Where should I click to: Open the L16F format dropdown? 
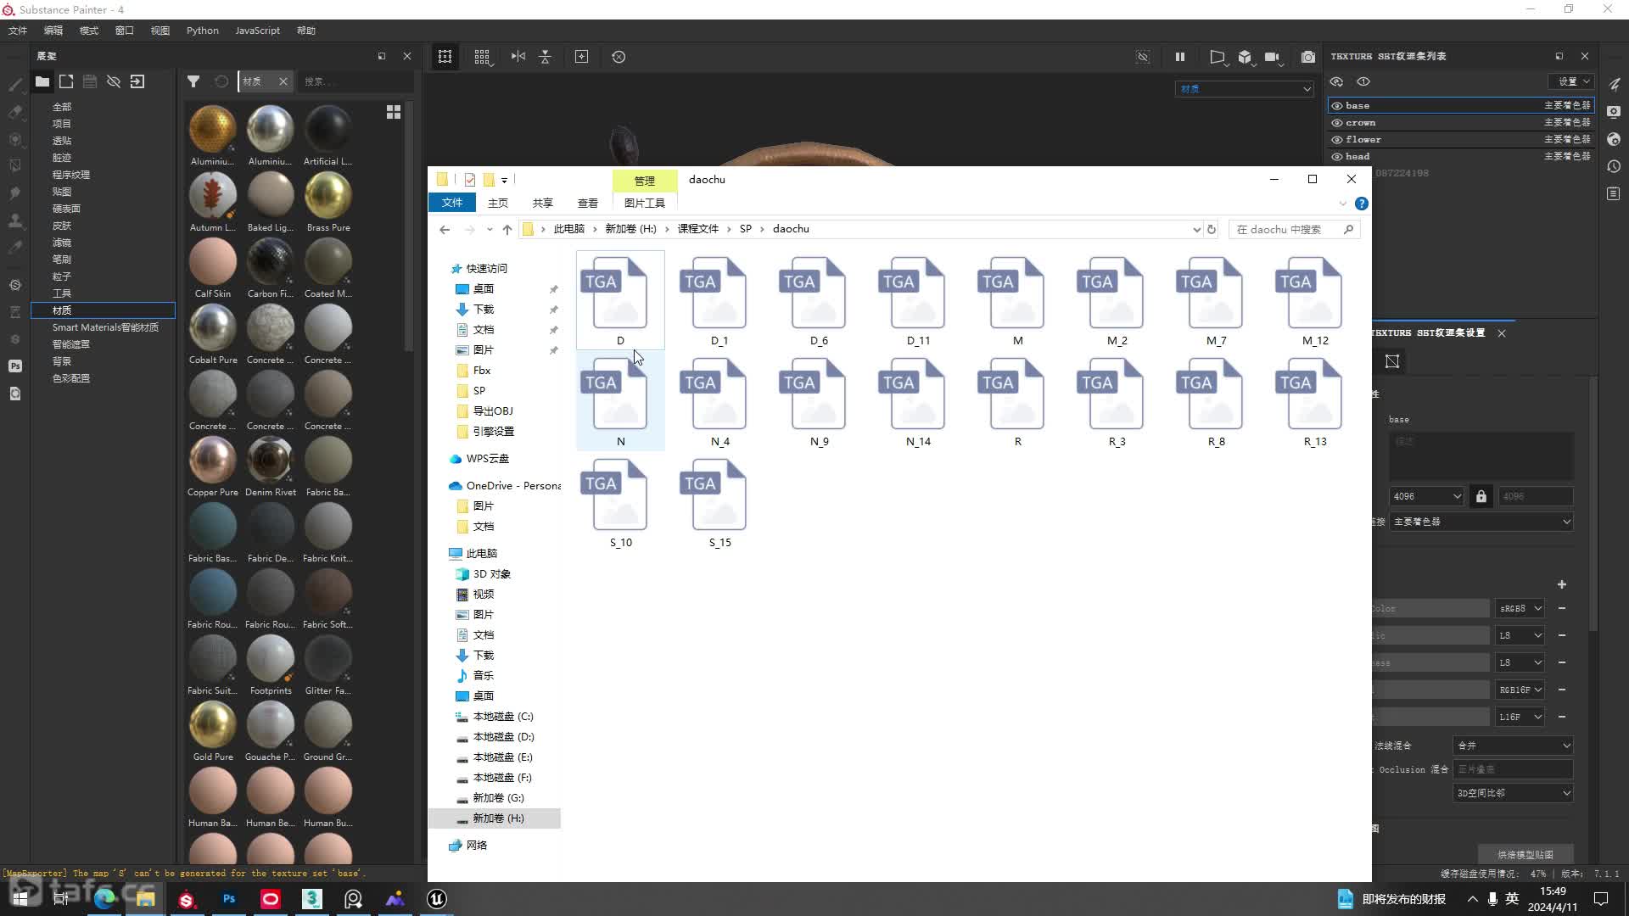1520,718
